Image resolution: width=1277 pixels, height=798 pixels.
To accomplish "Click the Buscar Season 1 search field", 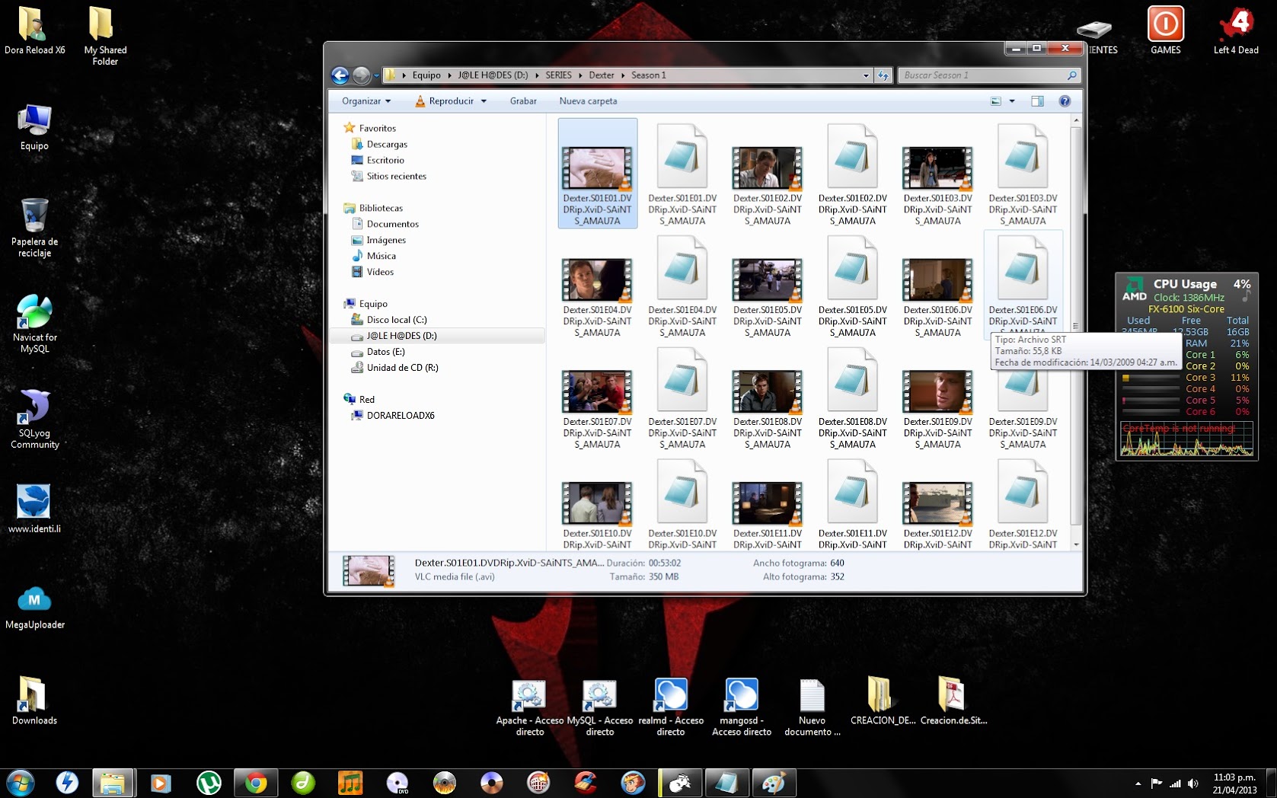I will [x=989, y=75].
